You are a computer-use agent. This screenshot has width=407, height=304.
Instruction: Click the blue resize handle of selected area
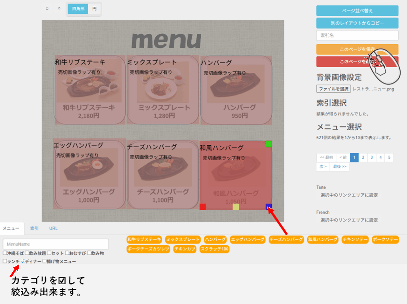click(269, 207)
